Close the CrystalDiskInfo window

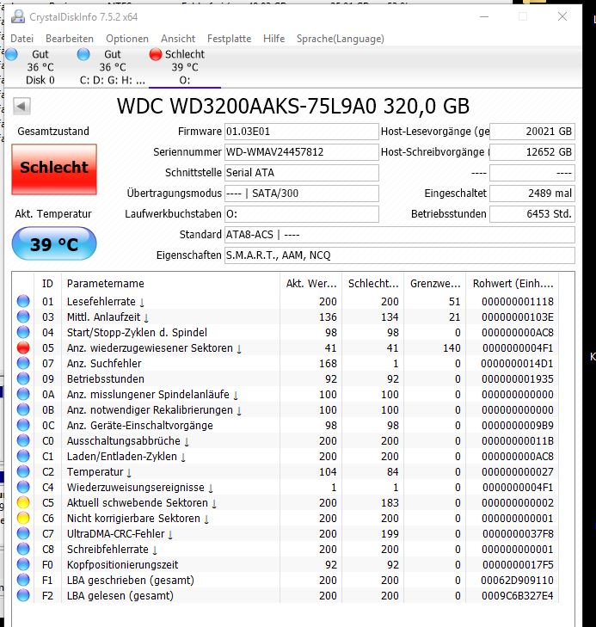click(562, 16)
